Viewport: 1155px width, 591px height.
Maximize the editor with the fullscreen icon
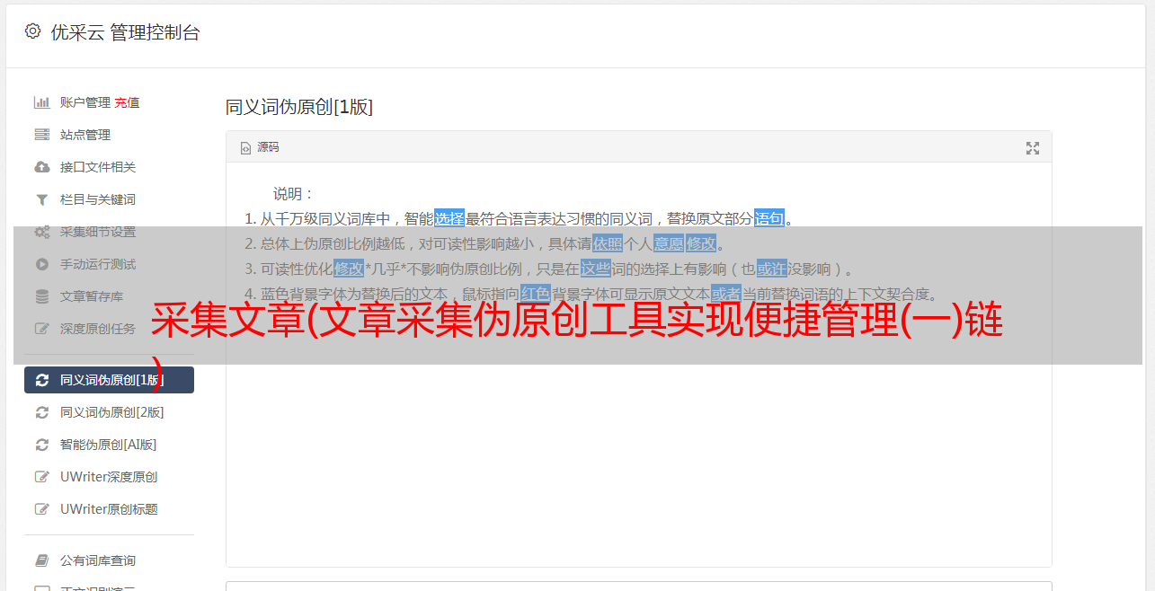point(1033,148)
